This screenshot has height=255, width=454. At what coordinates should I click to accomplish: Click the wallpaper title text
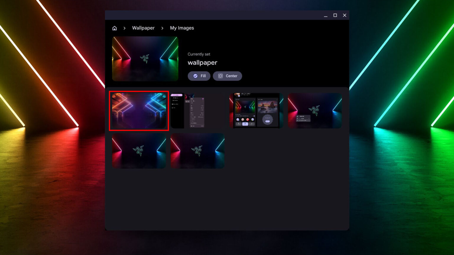coord(202,62)
